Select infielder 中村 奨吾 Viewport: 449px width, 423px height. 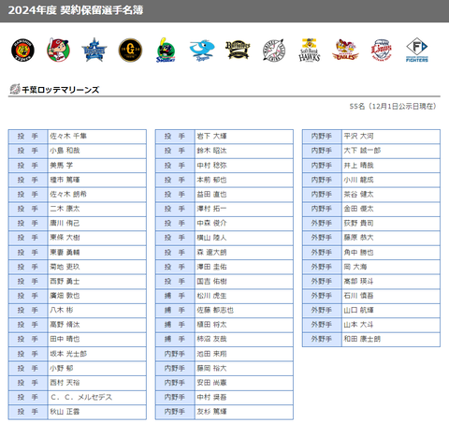pos(212,397)
